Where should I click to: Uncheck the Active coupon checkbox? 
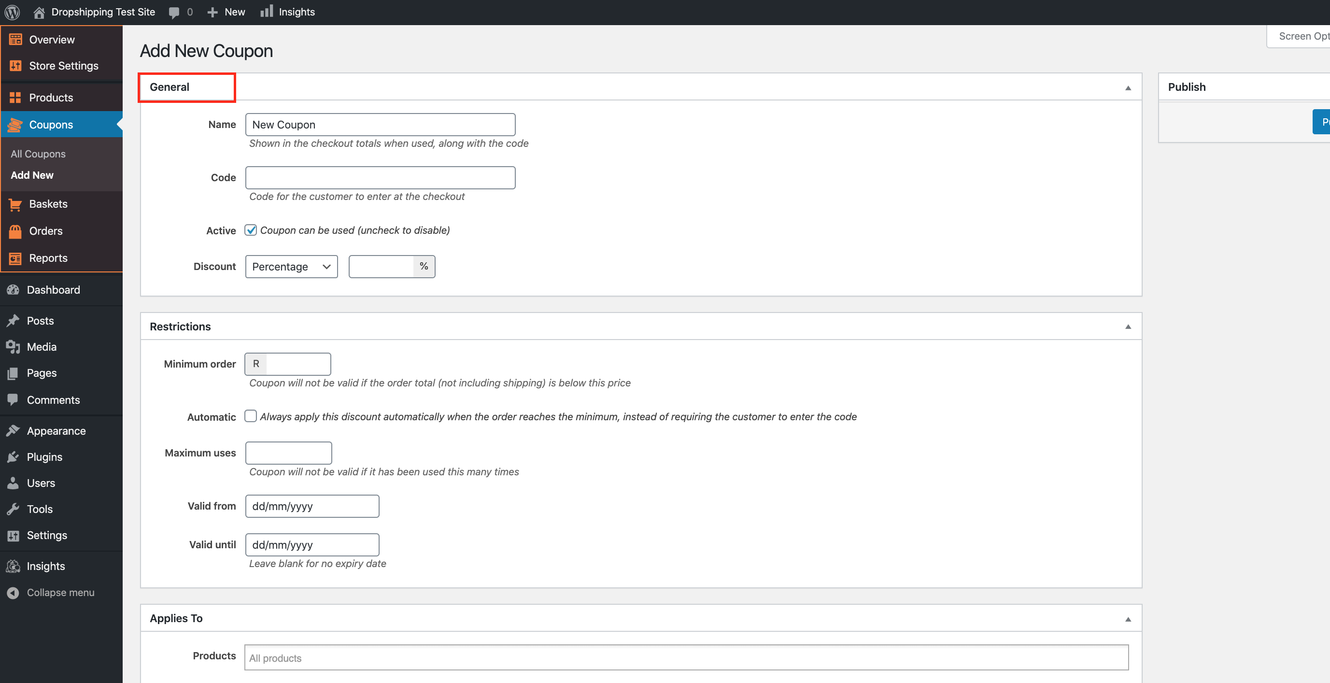point(251,230)
